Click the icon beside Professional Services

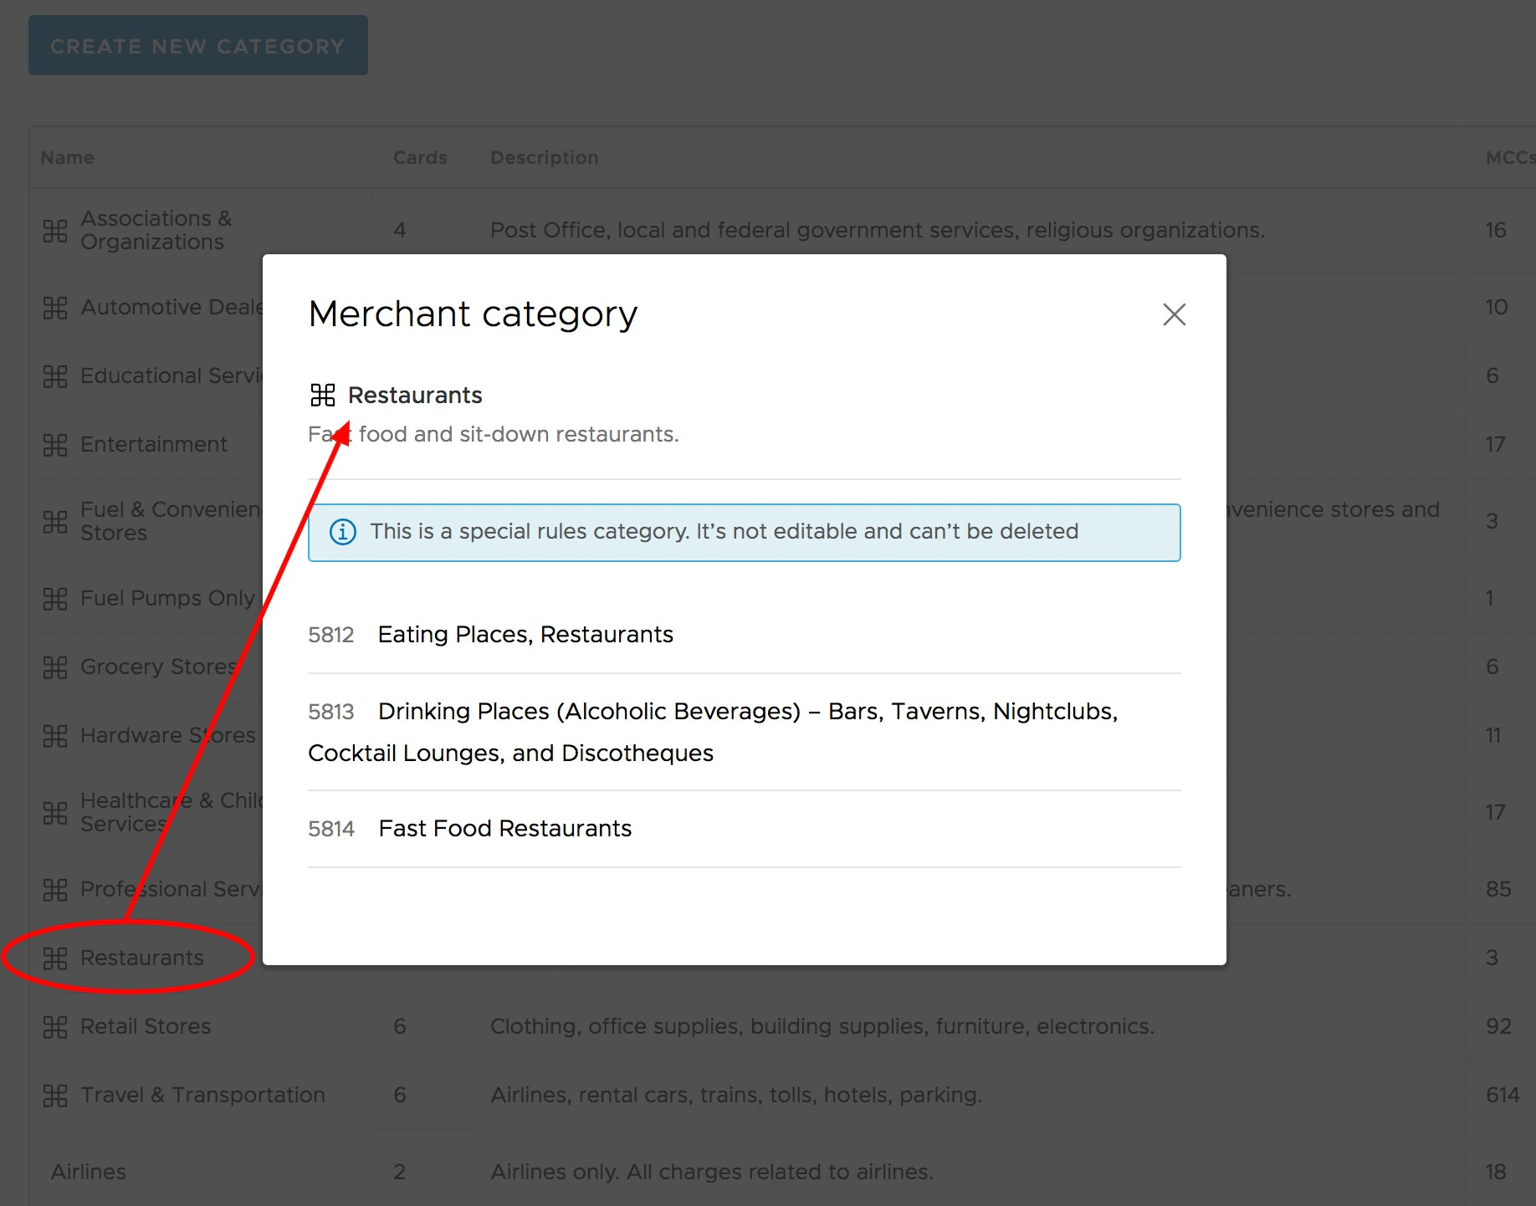pos(55,889)
